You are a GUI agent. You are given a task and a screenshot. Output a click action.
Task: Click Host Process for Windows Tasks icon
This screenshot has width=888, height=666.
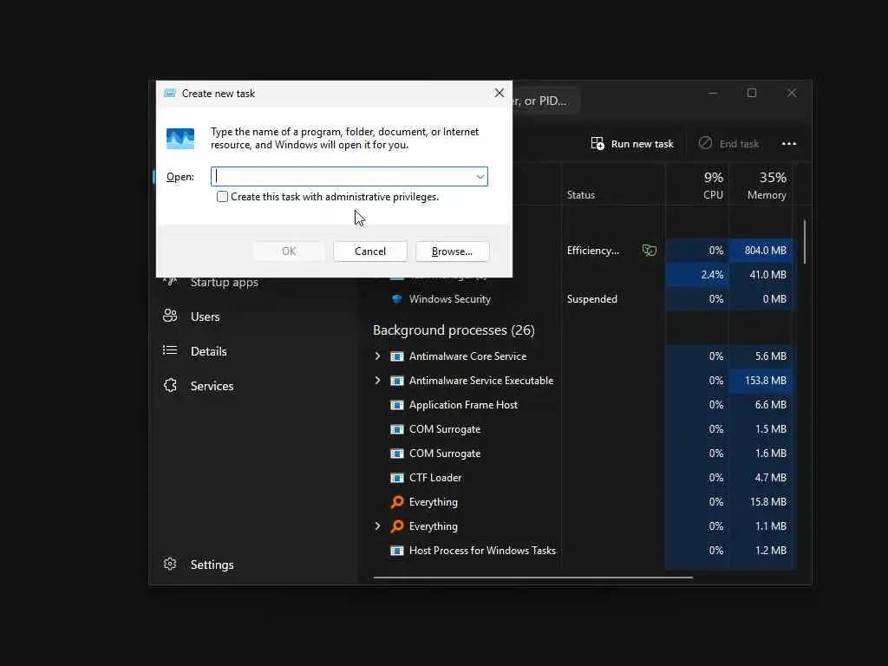click(397, 551)
